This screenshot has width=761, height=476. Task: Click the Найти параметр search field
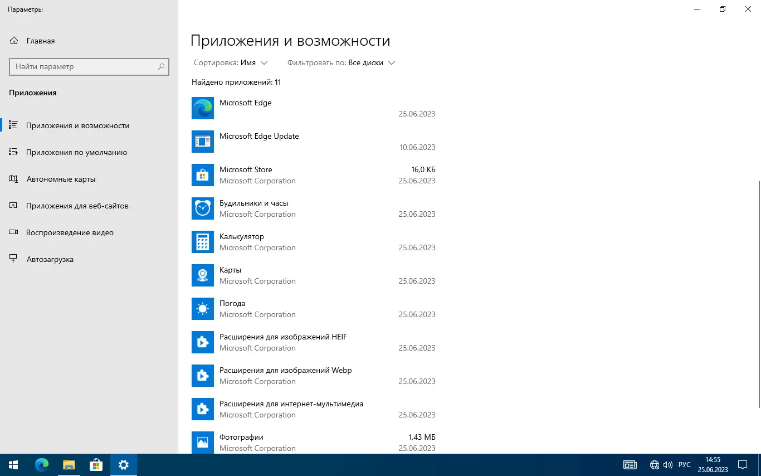(89, 66)
